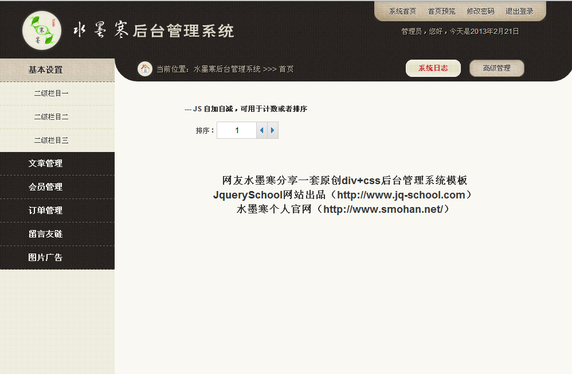Select 修改密码 in top navigation

point(480,11)
